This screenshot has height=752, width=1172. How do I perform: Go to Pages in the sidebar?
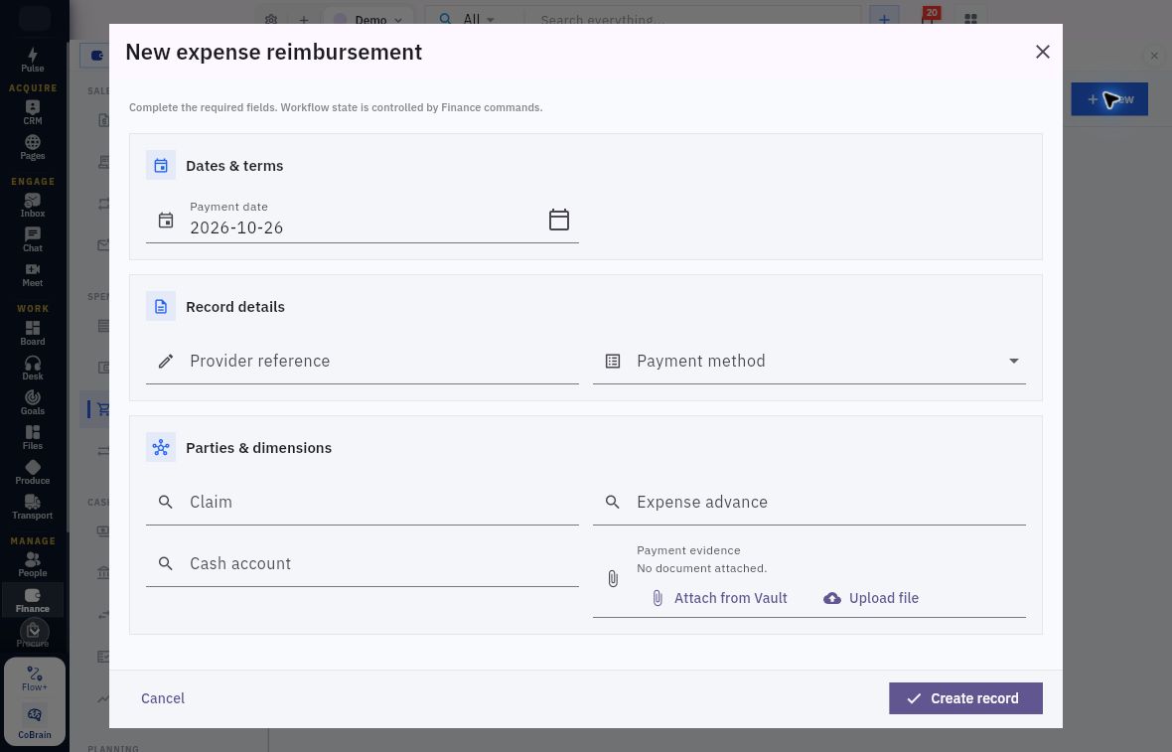click(x=32, y=148)
